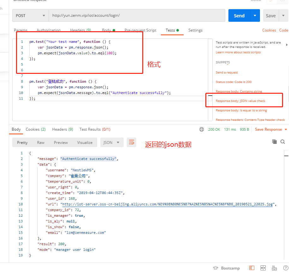This screenshot has width=289, height=272.
Task: Open the iot-server image URL link in response
Action: (167, 204)
